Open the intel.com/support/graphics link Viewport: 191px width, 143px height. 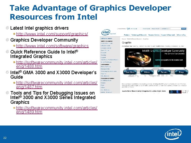pos(52,34)
